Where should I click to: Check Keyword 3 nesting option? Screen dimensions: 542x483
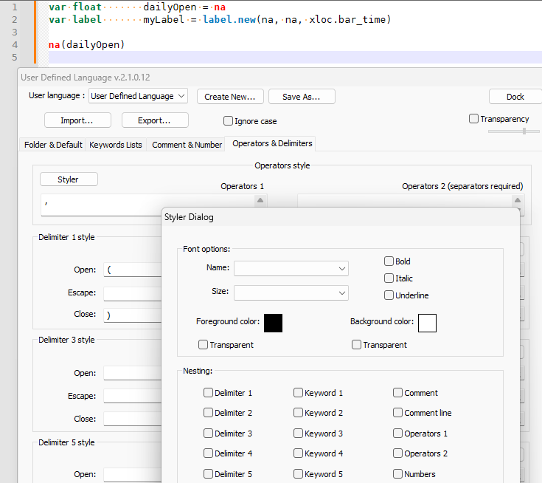tap(298, 433)
